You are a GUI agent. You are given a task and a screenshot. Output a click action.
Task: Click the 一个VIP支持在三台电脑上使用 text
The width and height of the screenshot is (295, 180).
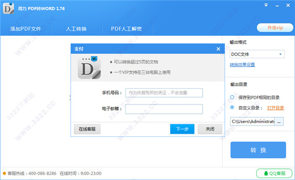[142, 72]
